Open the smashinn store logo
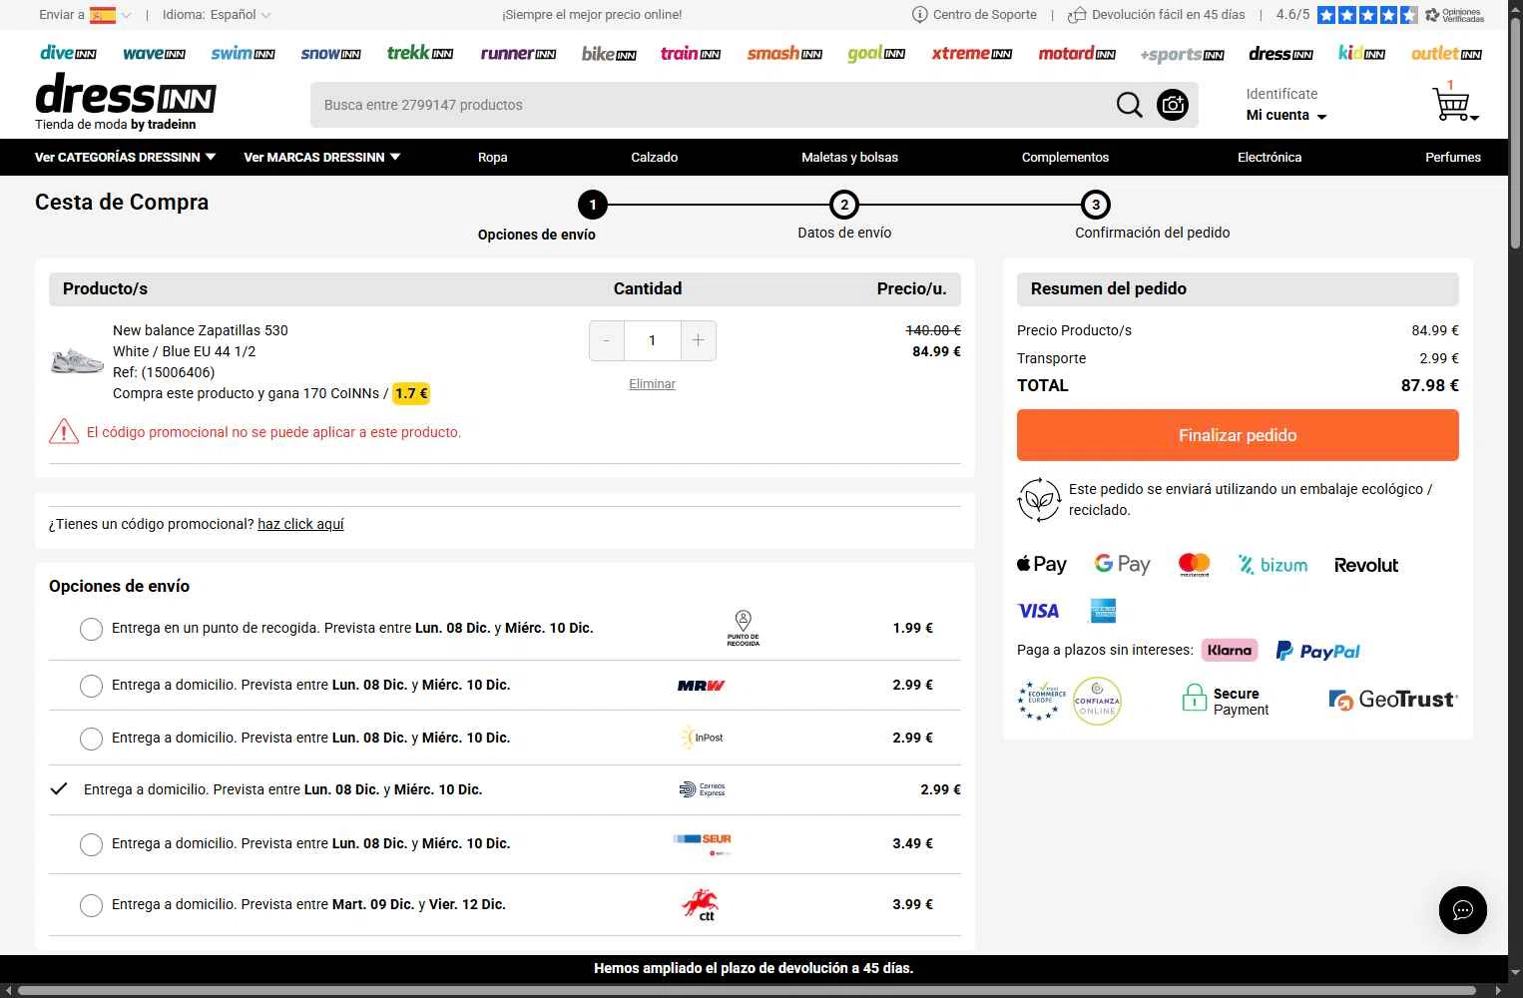 (x=784, y=53)
